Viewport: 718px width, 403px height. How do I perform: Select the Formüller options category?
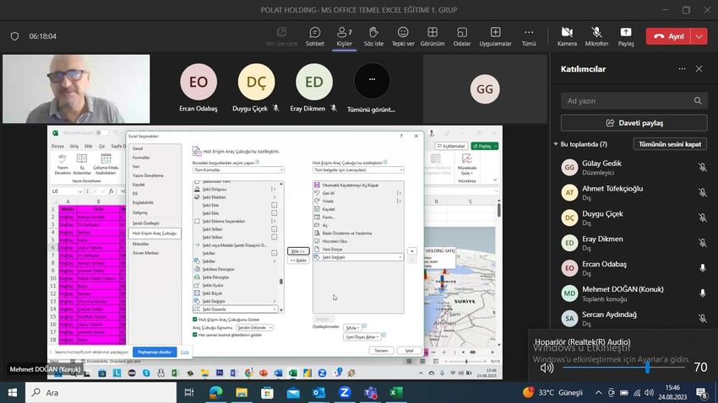[x=141, y=158]
